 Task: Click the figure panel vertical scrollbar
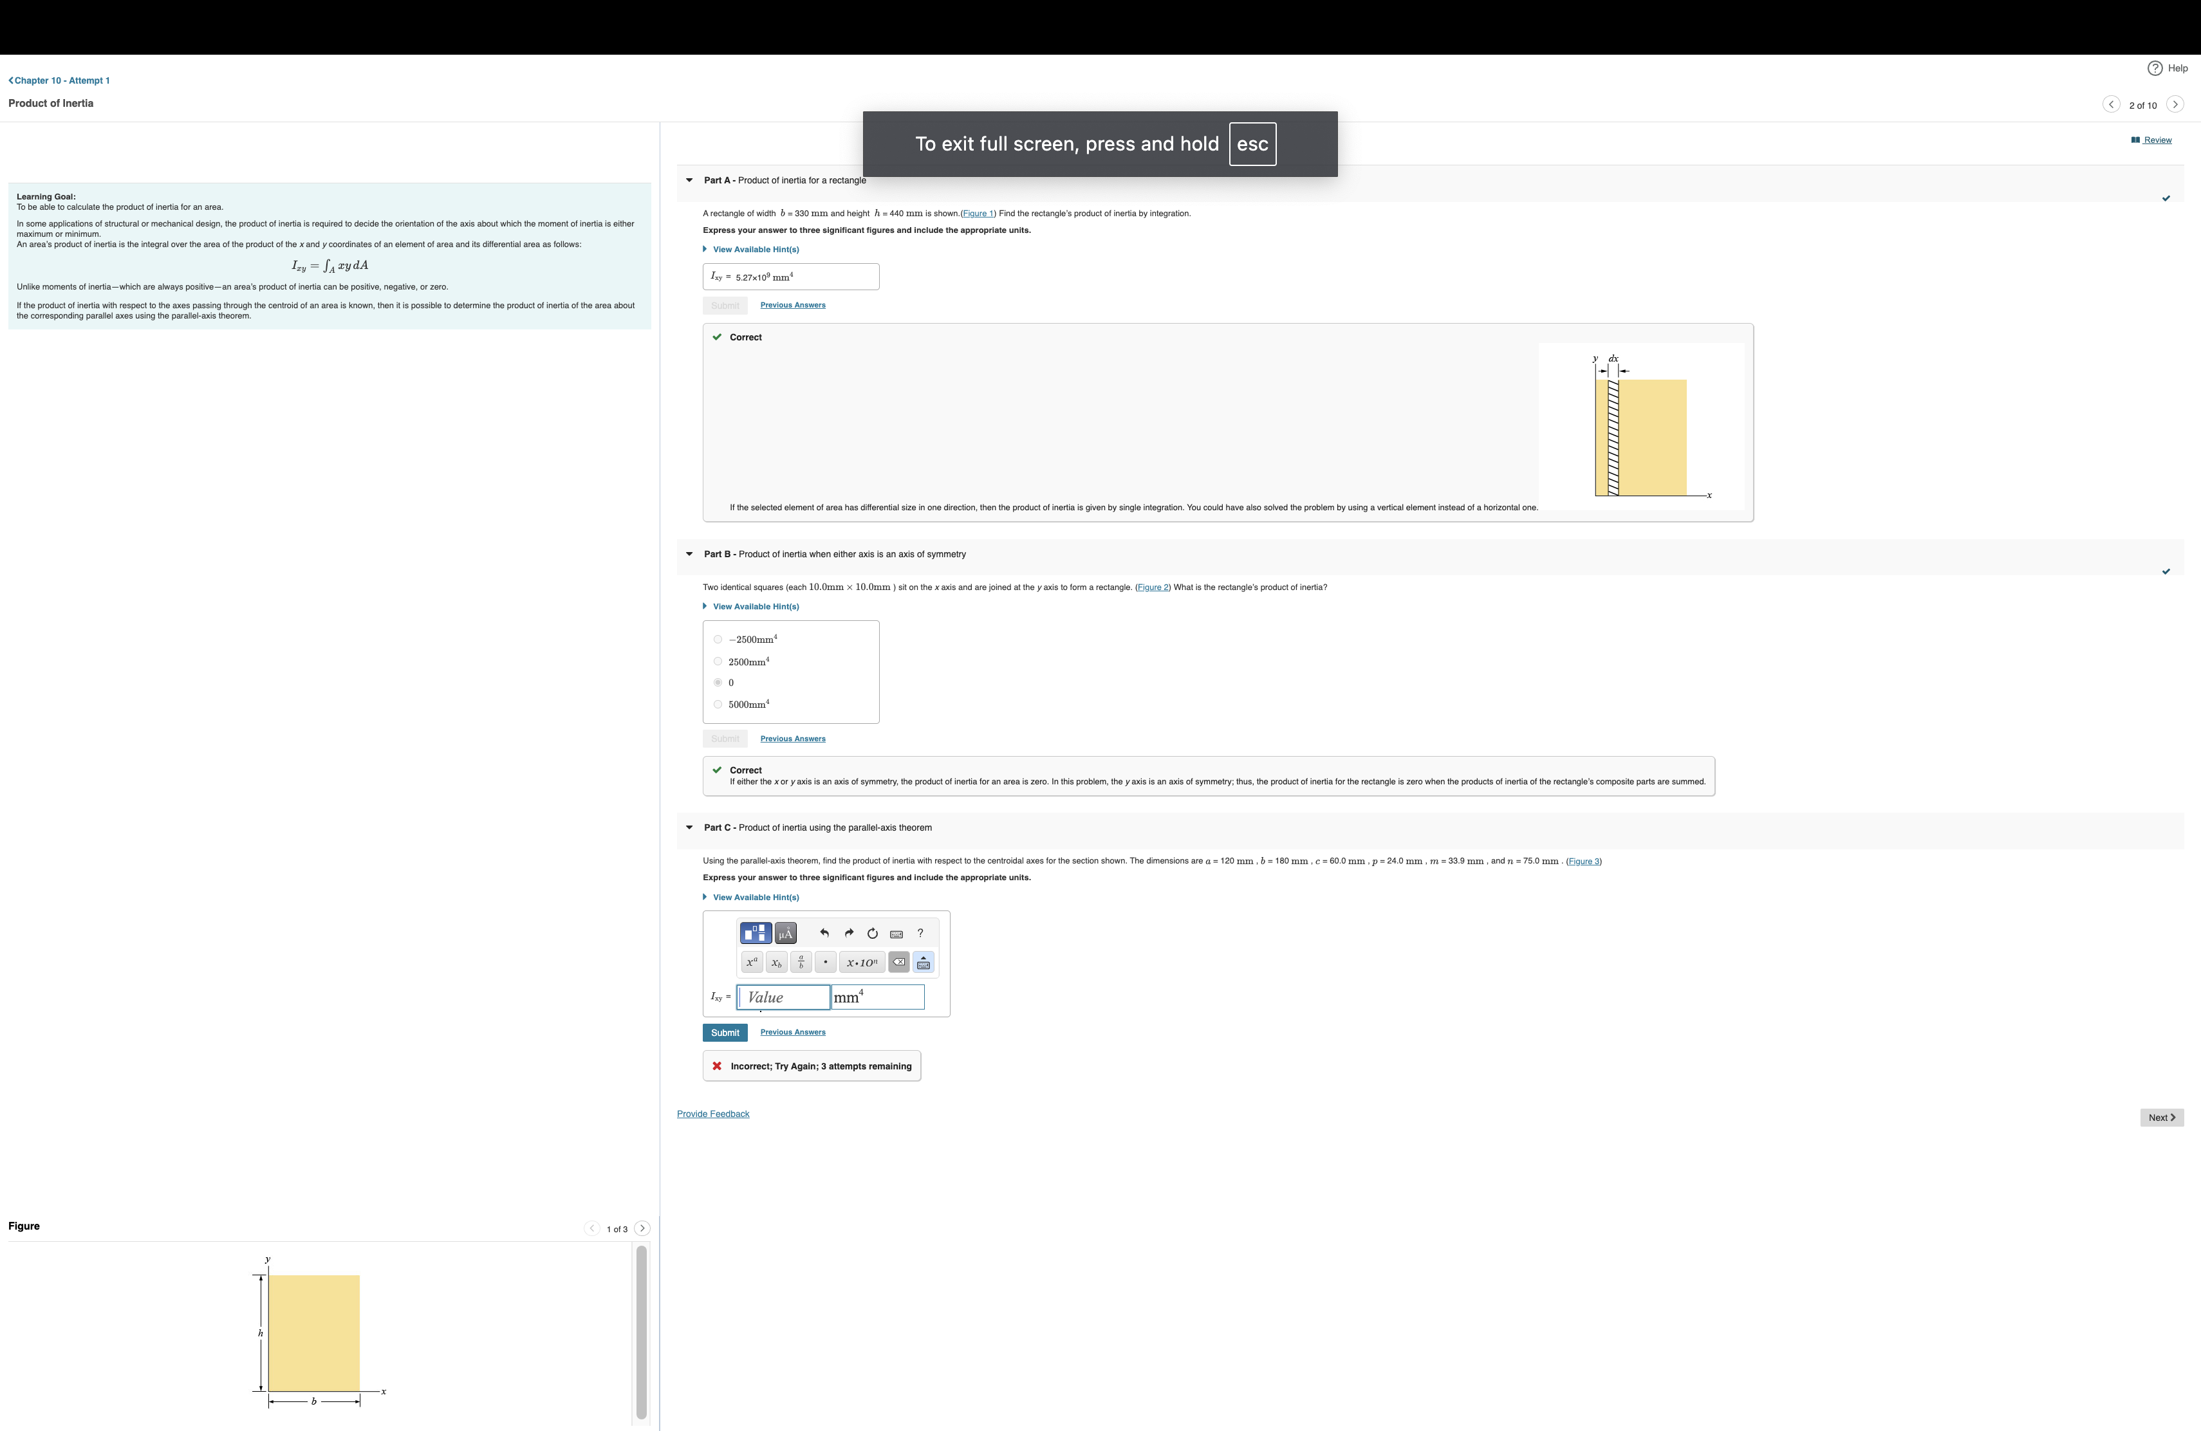641,1331
